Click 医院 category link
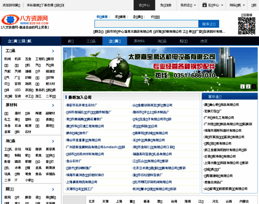The image size is (259, 204). [7, 197]
